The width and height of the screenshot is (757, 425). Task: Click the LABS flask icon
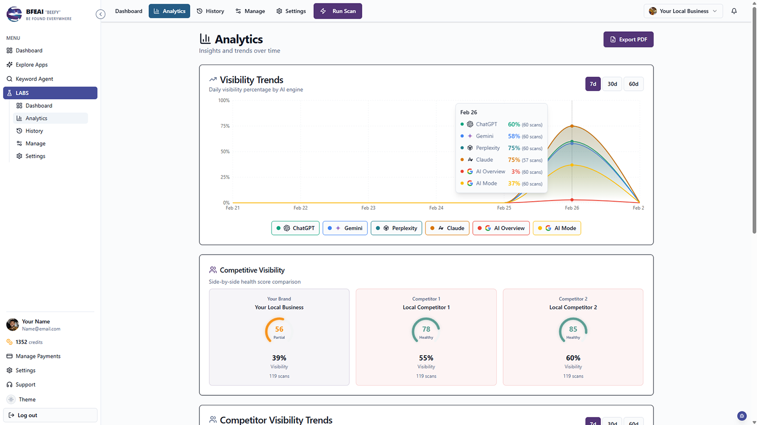tap(10, 93)
